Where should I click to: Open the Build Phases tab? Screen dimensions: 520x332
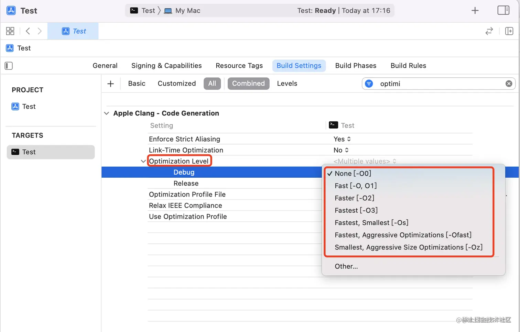356,66
